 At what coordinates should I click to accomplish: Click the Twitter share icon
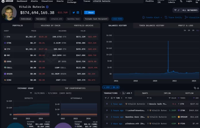coord(74,13)
